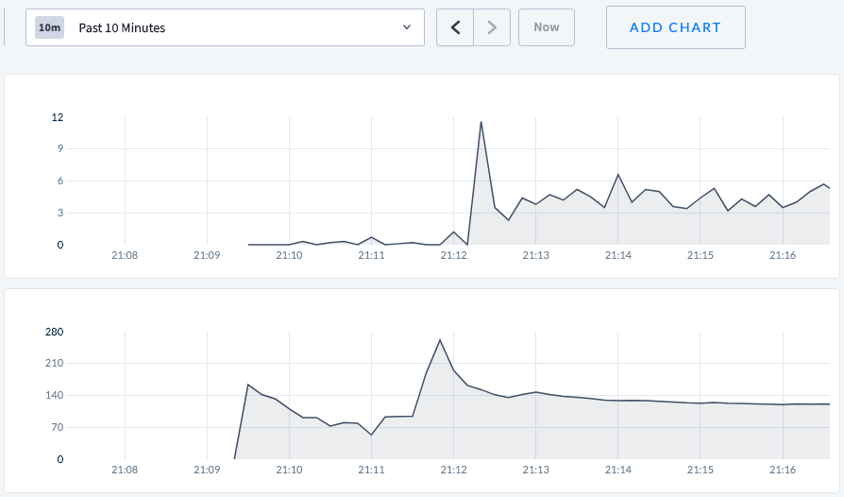
Task: Open the Past 10 Minutes time range dropdown
Action: point(225,27)
